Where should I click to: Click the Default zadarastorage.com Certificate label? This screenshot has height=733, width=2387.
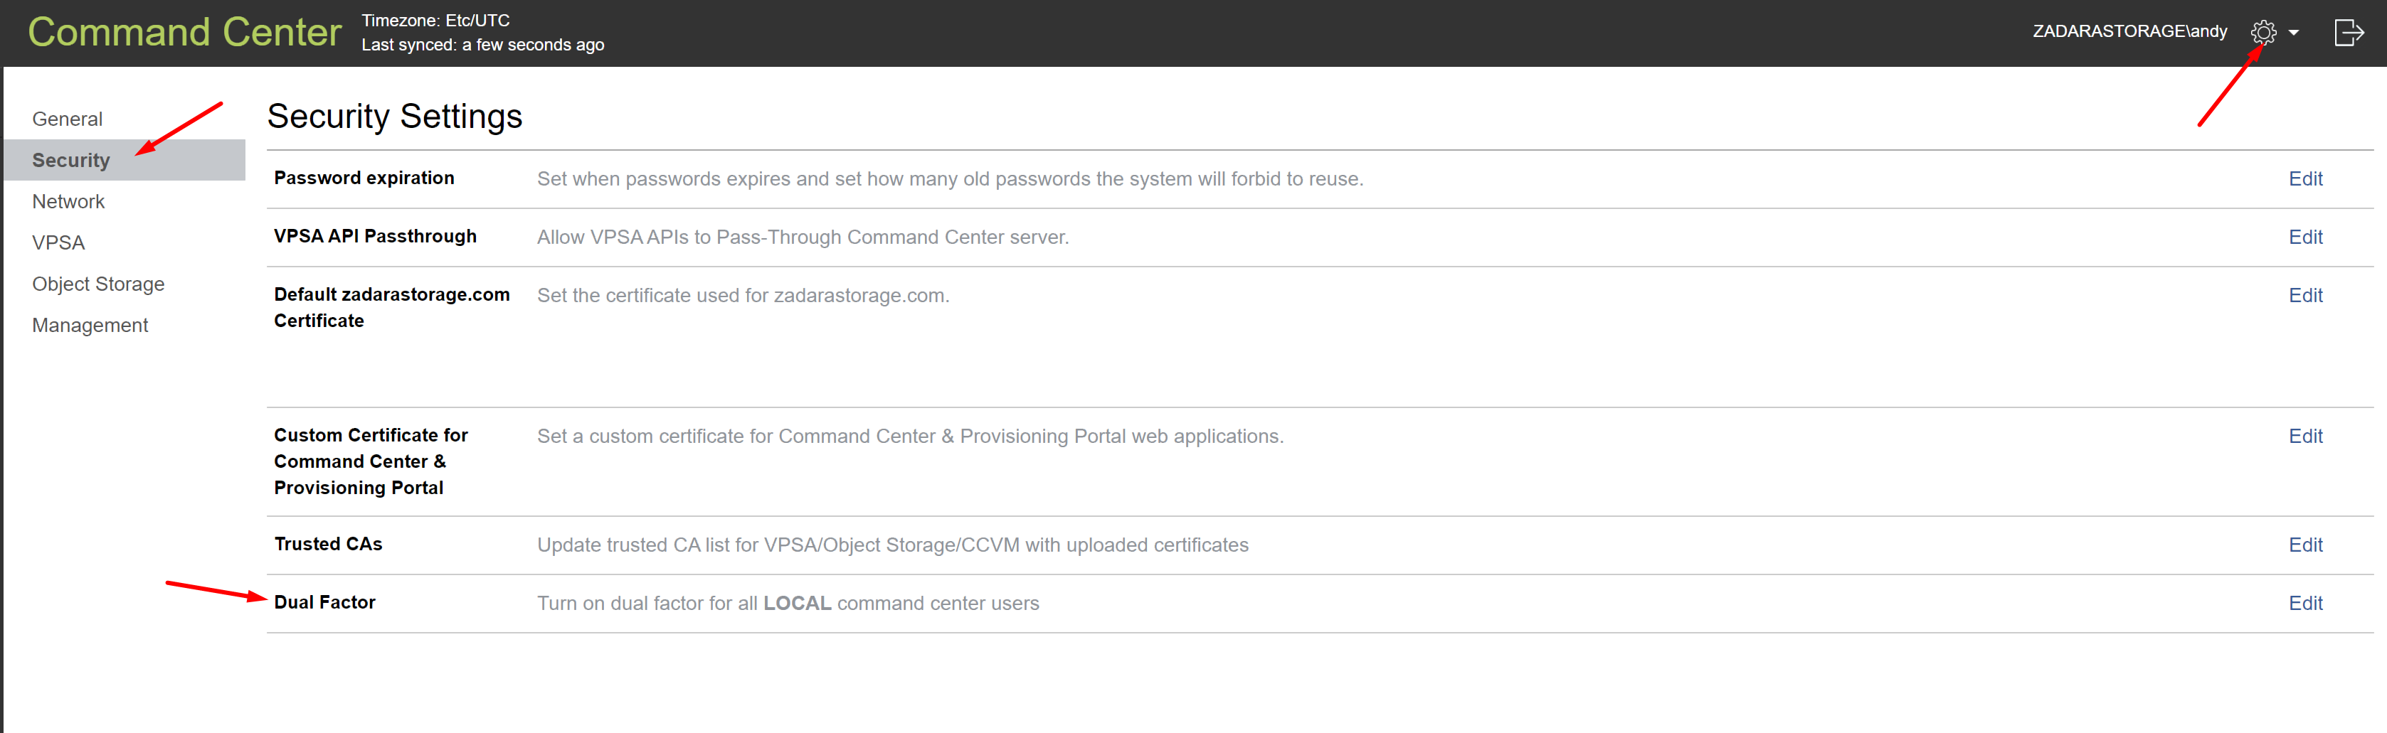pos(391,307)
